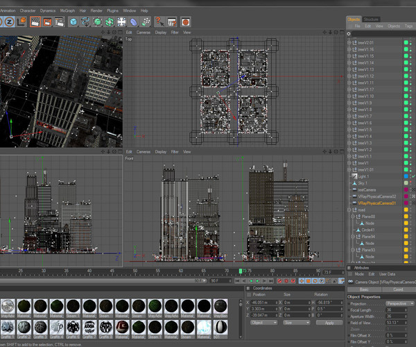Viewport: 416px width, 347px height.
Task: Collapse the road object group
Action: [349, 210]
